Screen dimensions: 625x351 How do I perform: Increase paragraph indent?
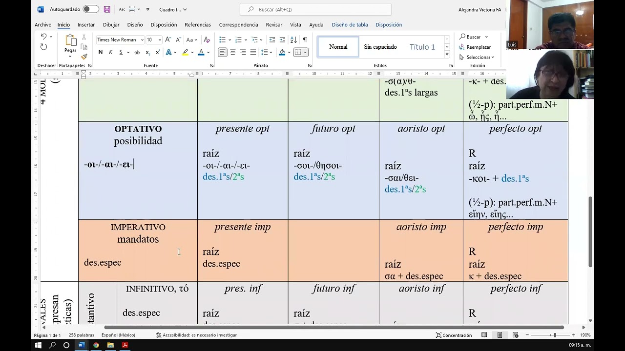(283, 39)
